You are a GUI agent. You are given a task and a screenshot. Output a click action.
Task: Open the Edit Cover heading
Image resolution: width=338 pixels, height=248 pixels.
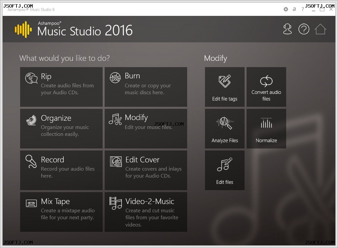pyautogui.click(x=143, y=160)
